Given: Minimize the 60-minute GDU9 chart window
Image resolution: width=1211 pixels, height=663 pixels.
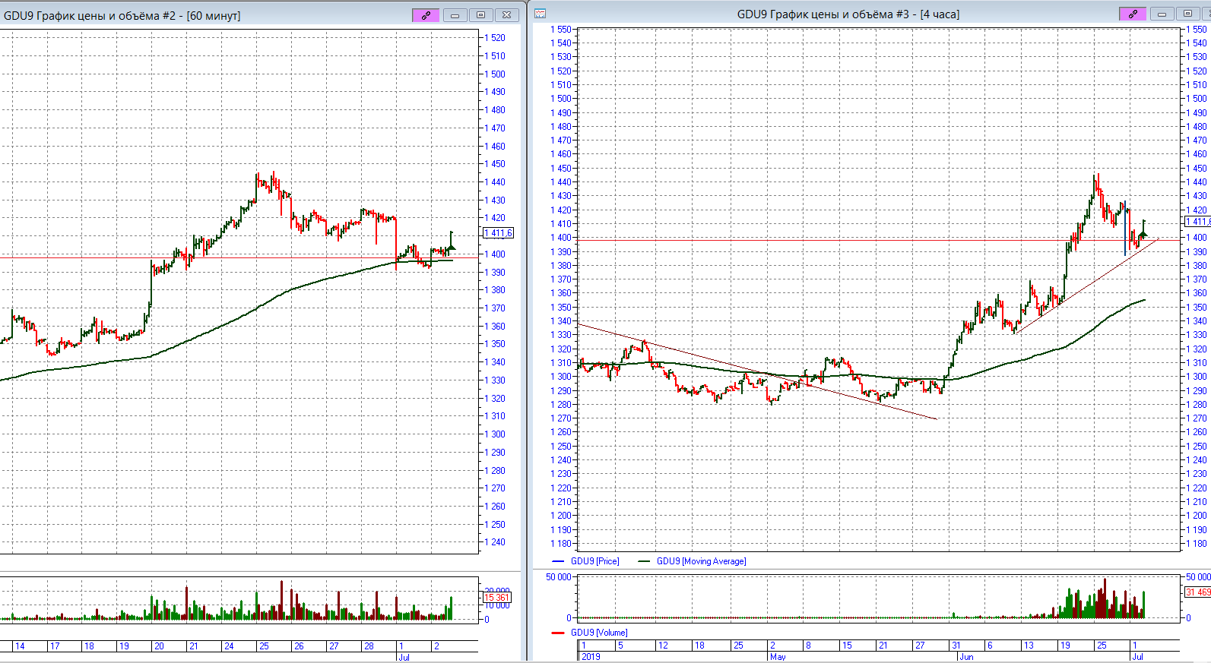Looking at the screenshot, I should pyautogui.click(x=455, y=15).
